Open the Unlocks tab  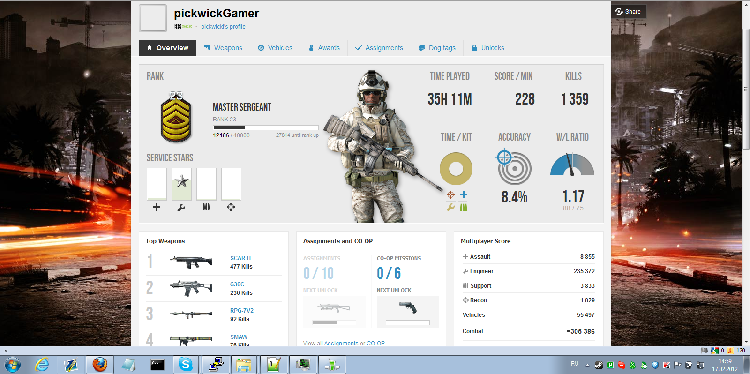tap(488, 48)
